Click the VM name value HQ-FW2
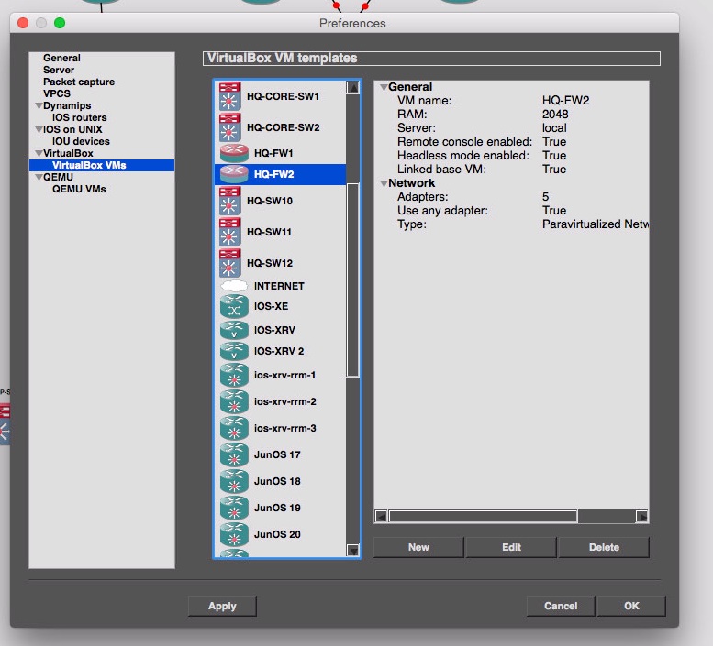Image resolution: width=713 pixels, height=646 pixels. (x=565, y=100)
